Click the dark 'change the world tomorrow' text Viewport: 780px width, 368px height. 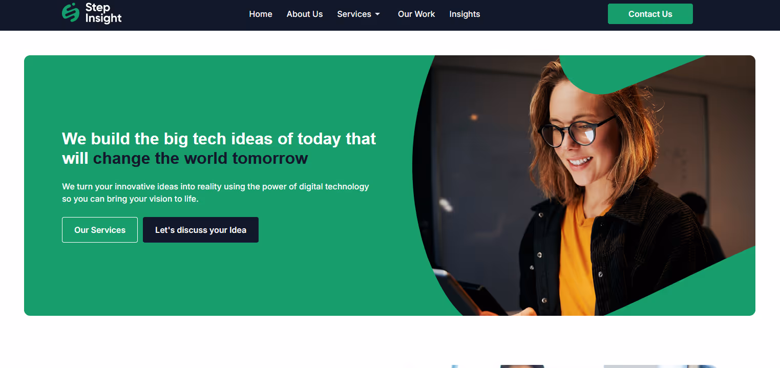(x=200, y=158)
